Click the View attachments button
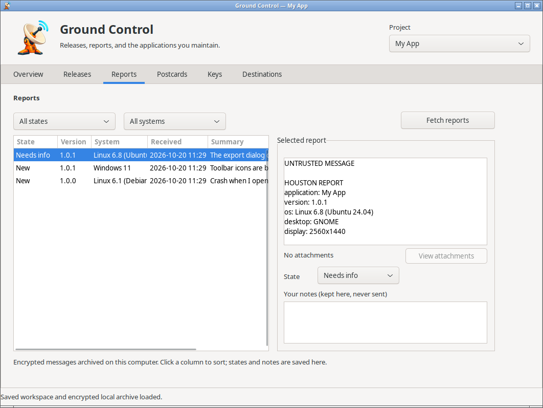 tap(446, 256)
